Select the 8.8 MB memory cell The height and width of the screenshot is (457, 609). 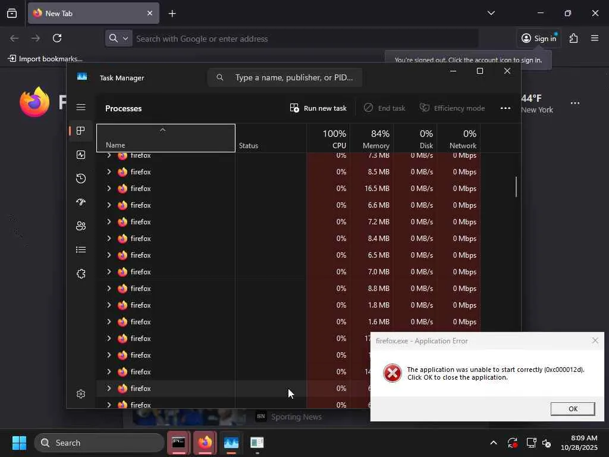pos(372,289)
